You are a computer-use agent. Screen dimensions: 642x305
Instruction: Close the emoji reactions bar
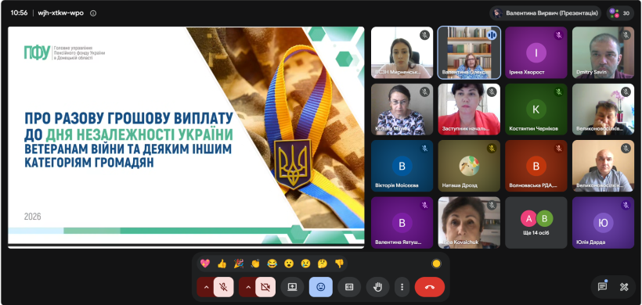point(320,287)
